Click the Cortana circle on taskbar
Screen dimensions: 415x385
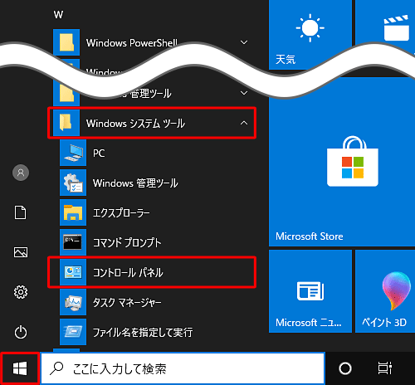click(345, 368)
